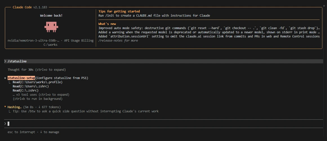Viewport: 327px width, 141px height.
Task: Click the '5m 8s · ↓ 677 tokens' counter
Action: point(42,107)
